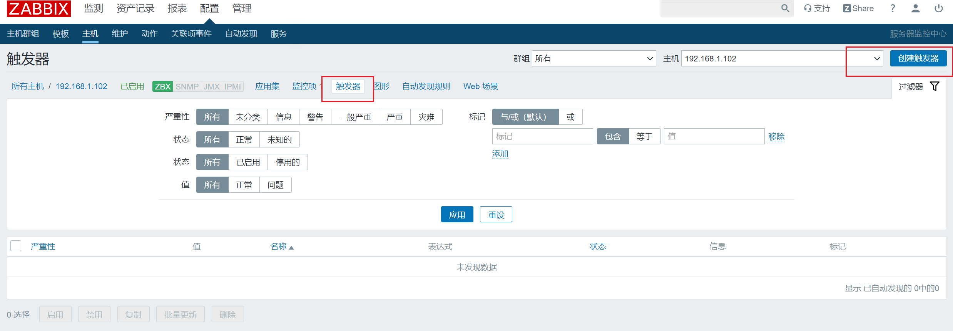Select 一般严重 severity option
Image resolution: width=953 pixels, height=331 pixels.
coord(355,117)
